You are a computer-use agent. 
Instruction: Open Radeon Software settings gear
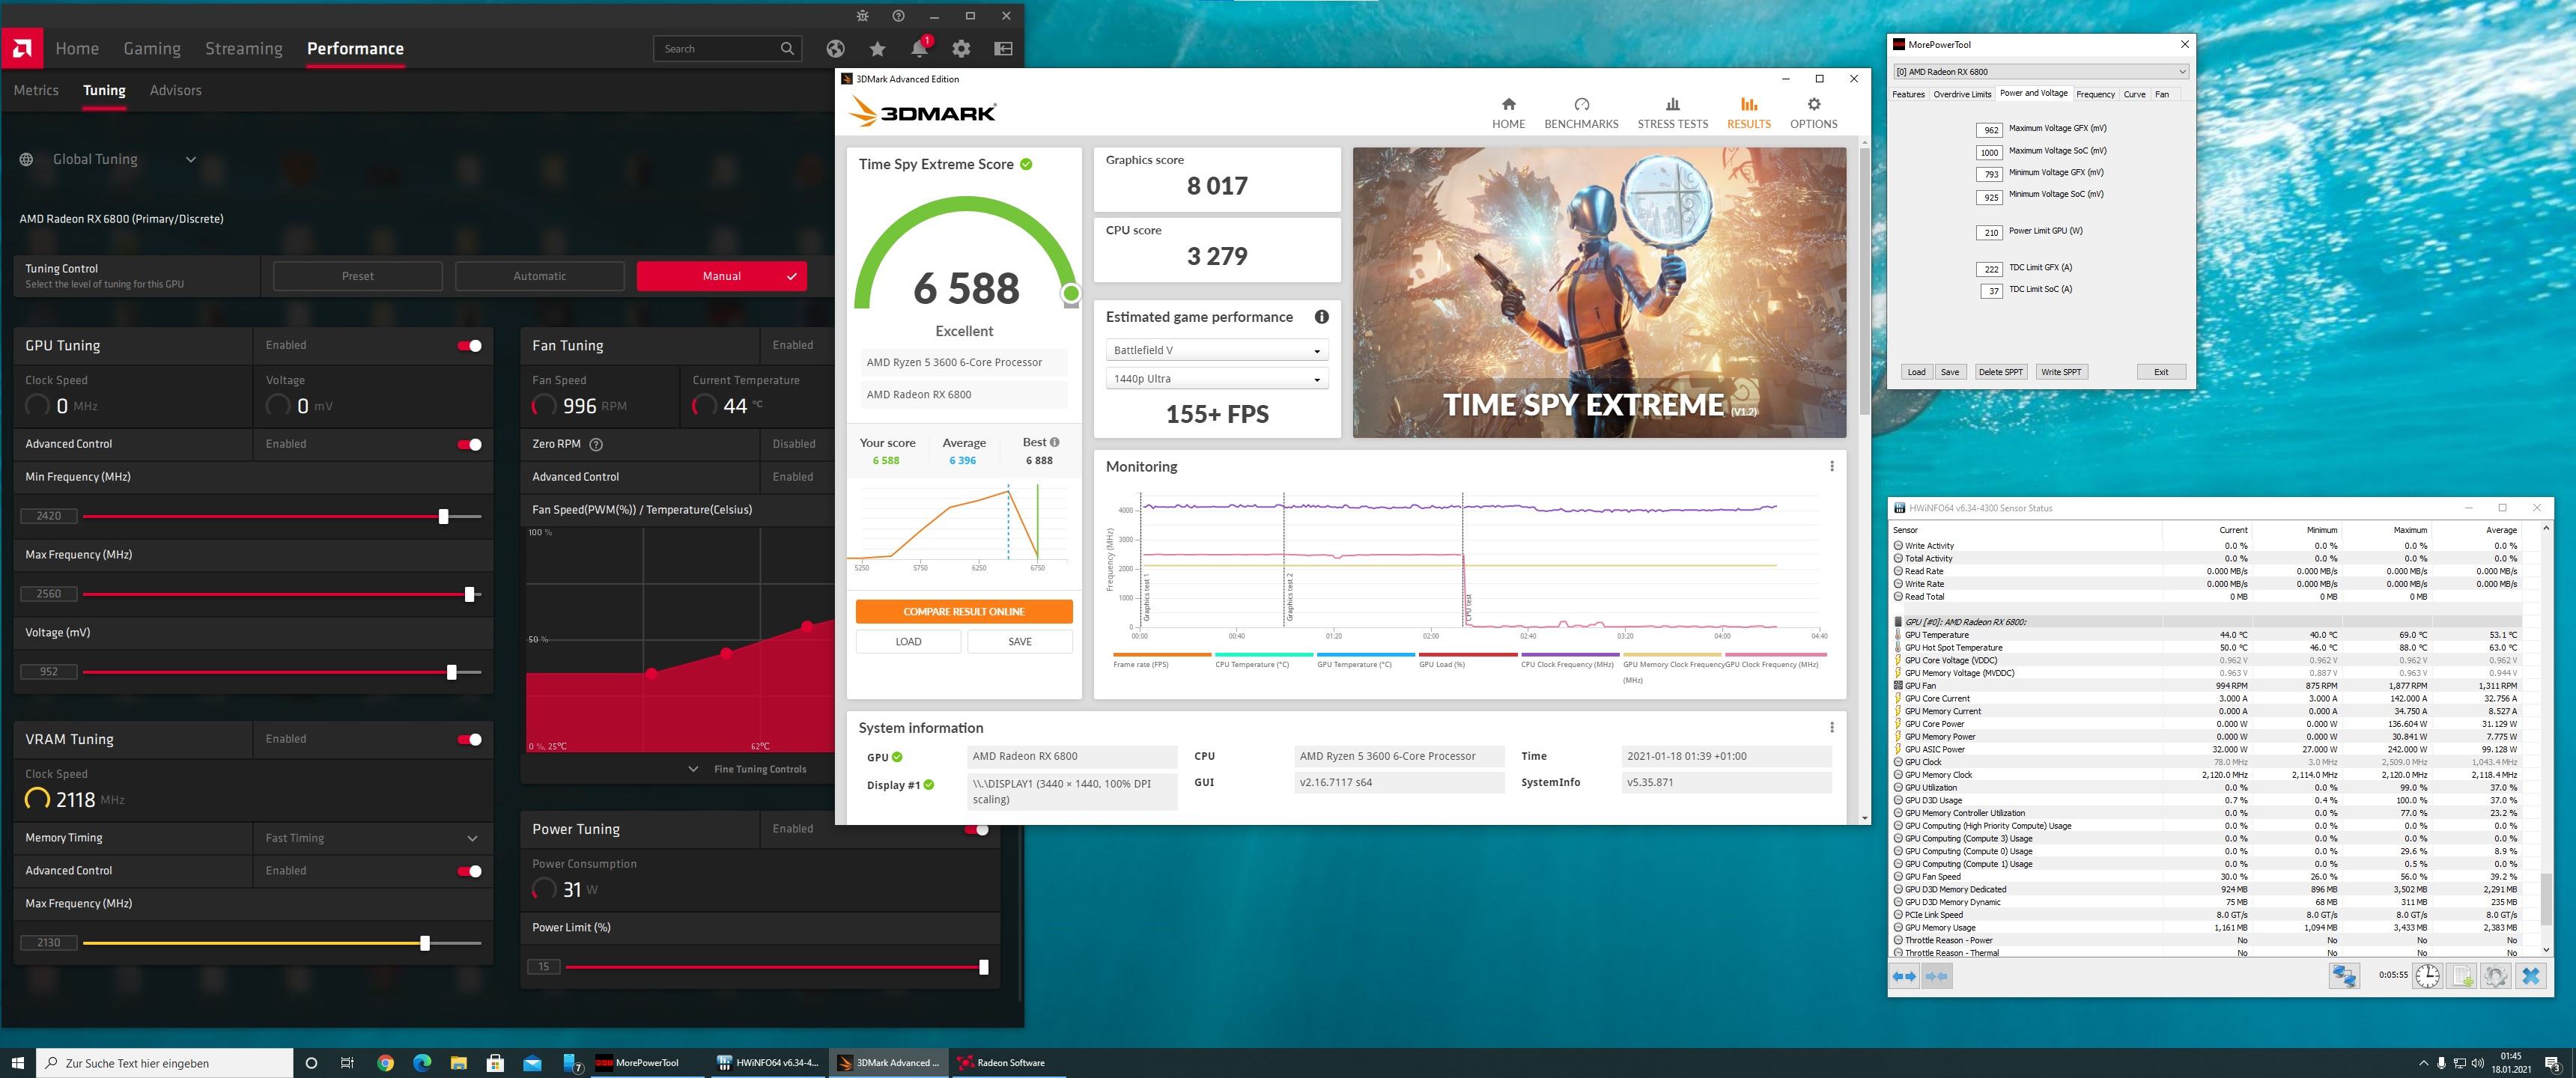961,48
